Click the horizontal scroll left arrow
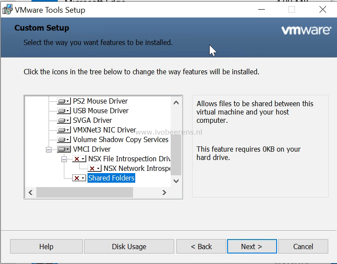 [31, 192]
